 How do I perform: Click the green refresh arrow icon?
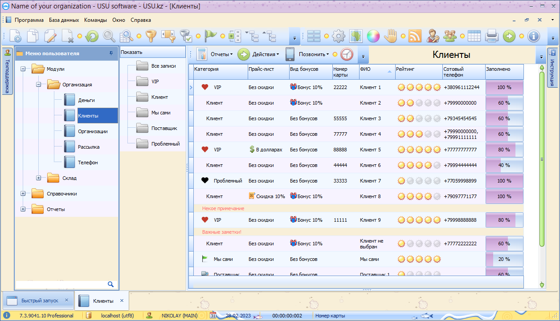(92, 36)
